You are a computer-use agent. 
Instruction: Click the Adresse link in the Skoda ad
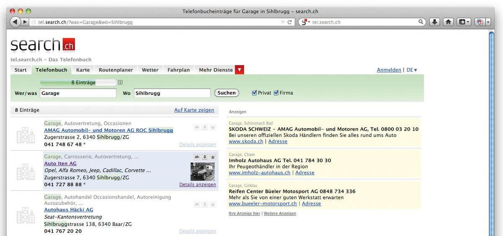[278, 142]
